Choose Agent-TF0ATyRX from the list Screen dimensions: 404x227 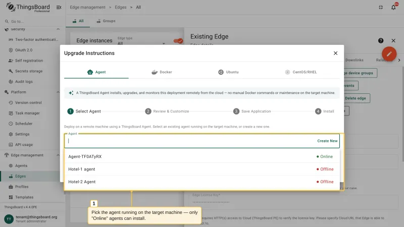coord(202,156)
